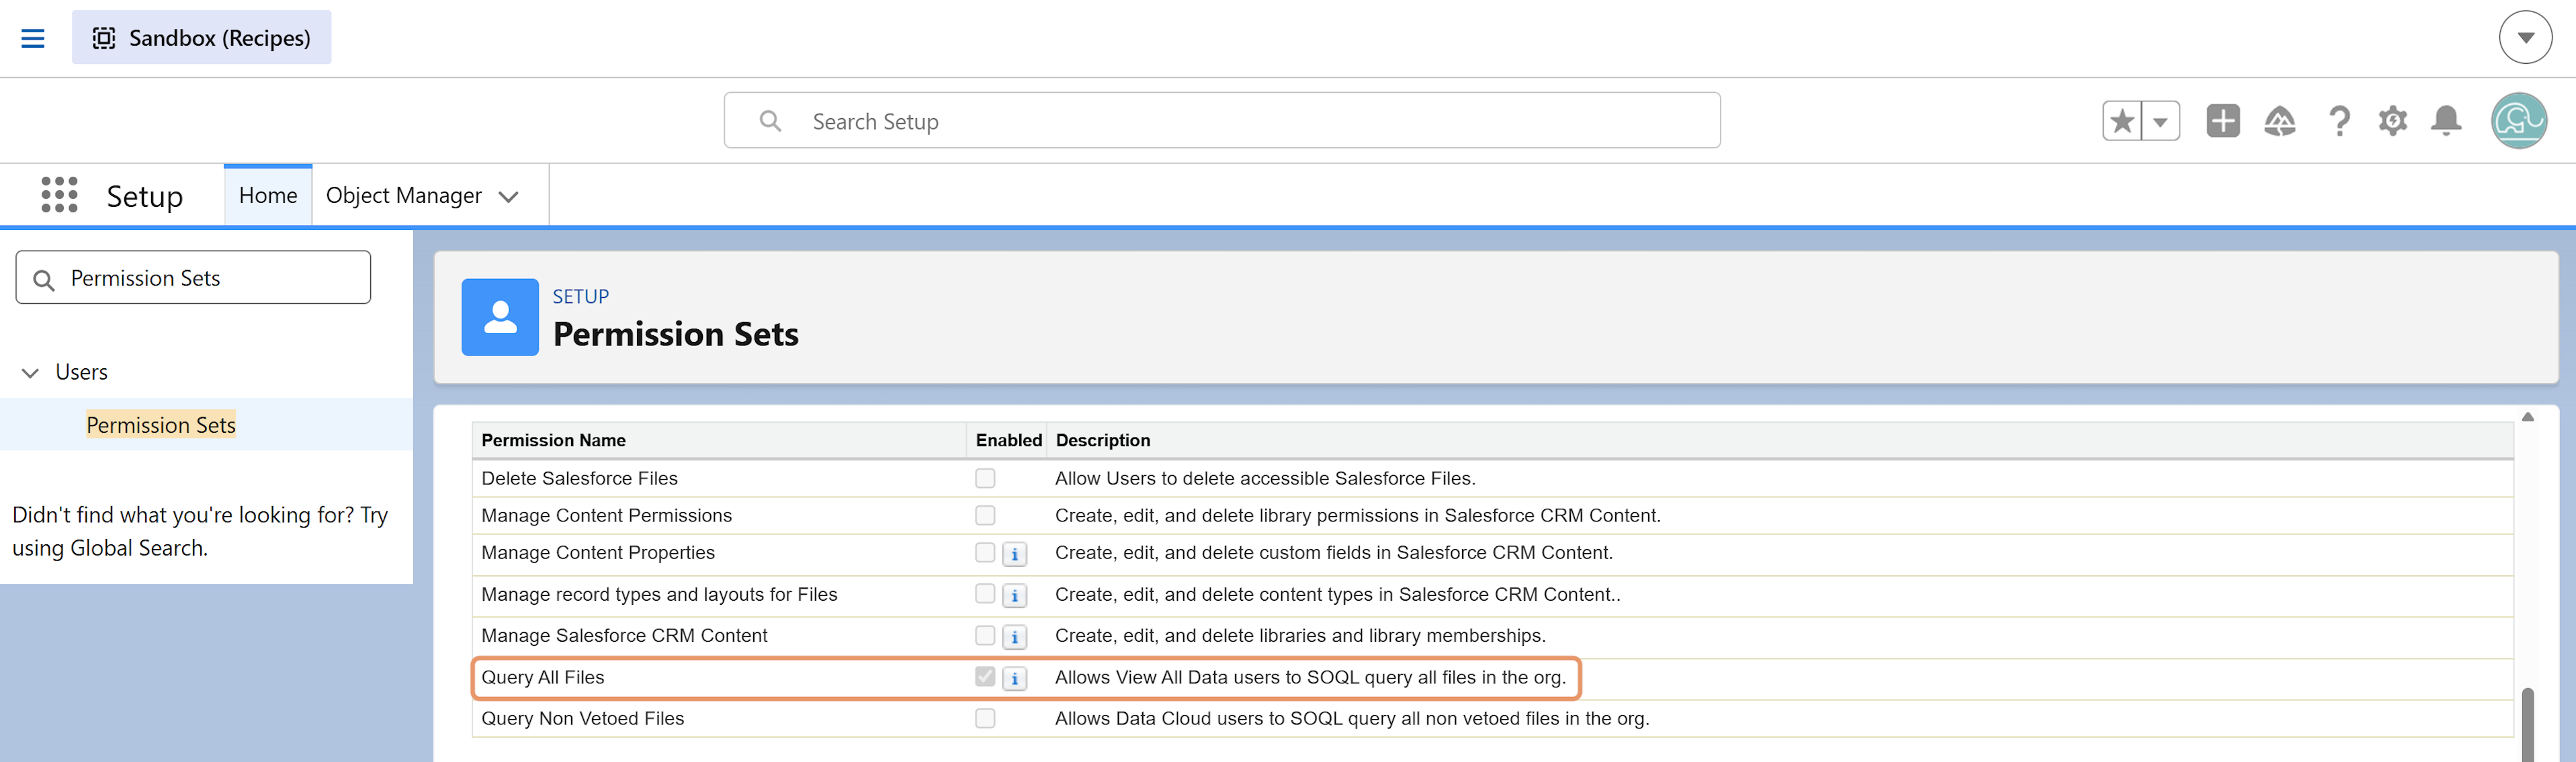Image resolution: width=2576 pixels, height=762 pixels.
Task: Click the Setup app name label
Action: pyautogui.click(x=145, y=196)
